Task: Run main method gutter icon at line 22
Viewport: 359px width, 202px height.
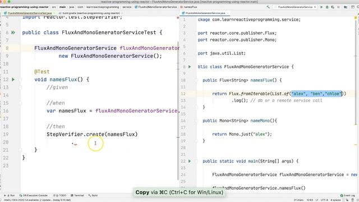Action: [x=190, y=161]
